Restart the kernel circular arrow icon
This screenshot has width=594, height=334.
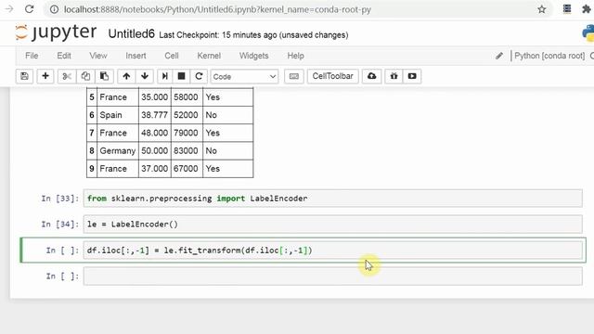tap(199, 76)
